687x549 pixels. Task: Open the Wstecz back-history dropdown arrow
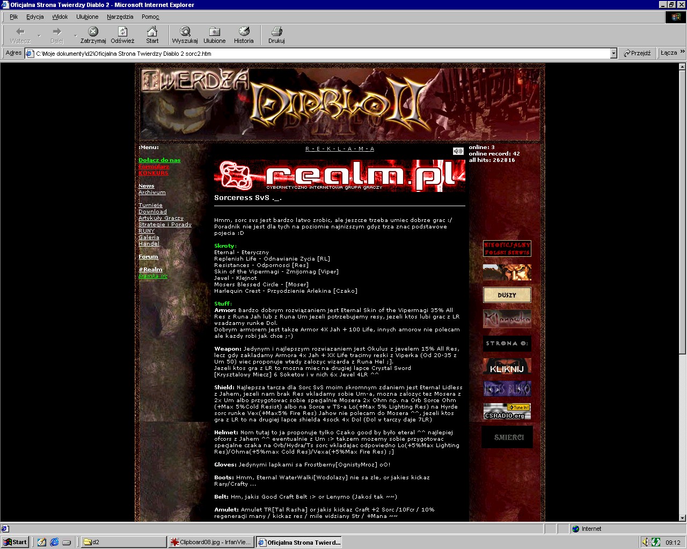pyautogui.click(x=39, y=36)
